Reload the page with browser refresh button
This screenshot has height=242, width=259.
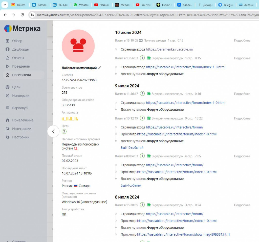point(22,15)
